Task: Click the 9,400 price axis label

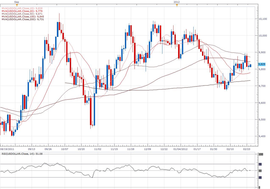Action: [262, 136]
